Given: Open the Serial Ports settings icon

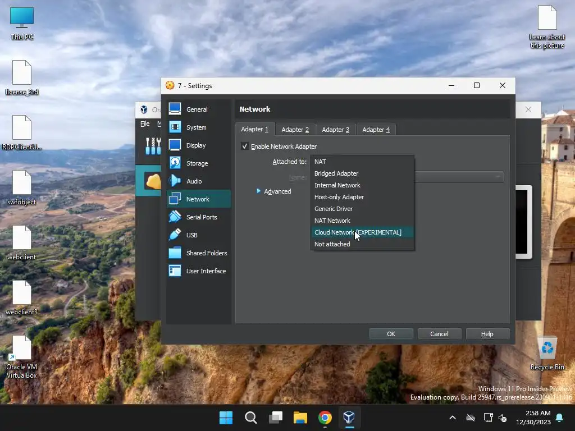Looking at the screenshot, I should click(175, 217).
